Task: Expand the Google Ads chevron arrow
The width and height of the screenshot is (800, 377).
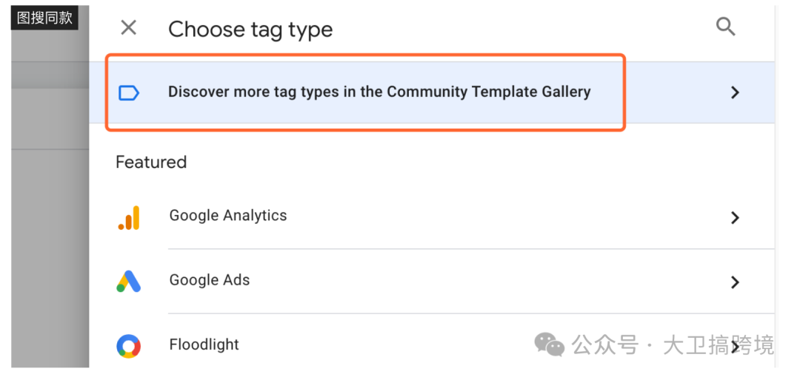Action: [x=735, y=282]
